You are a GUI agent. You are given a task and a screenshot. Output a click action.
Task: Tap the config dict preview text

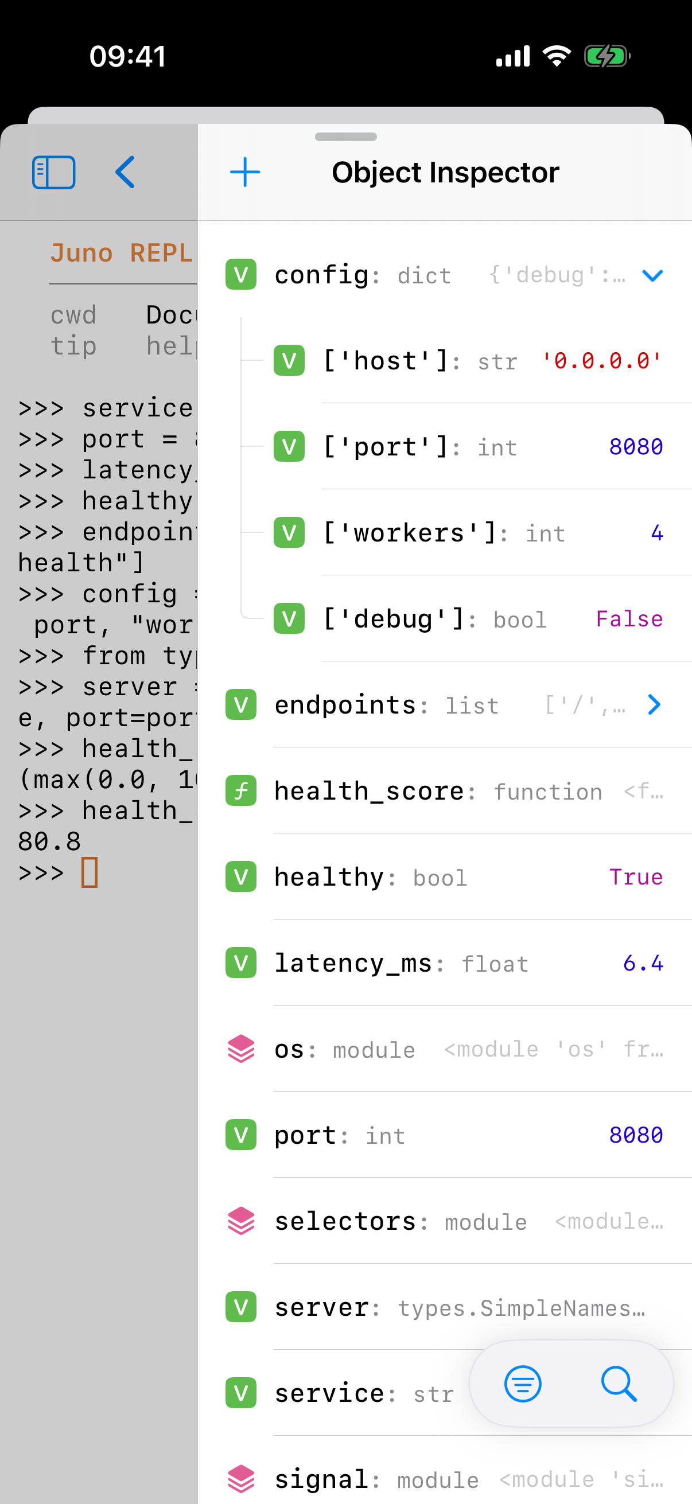pos(557,275)
